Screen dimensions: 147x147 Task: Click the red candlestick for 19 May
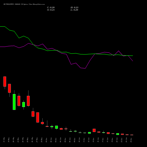[x=9, y=88]
